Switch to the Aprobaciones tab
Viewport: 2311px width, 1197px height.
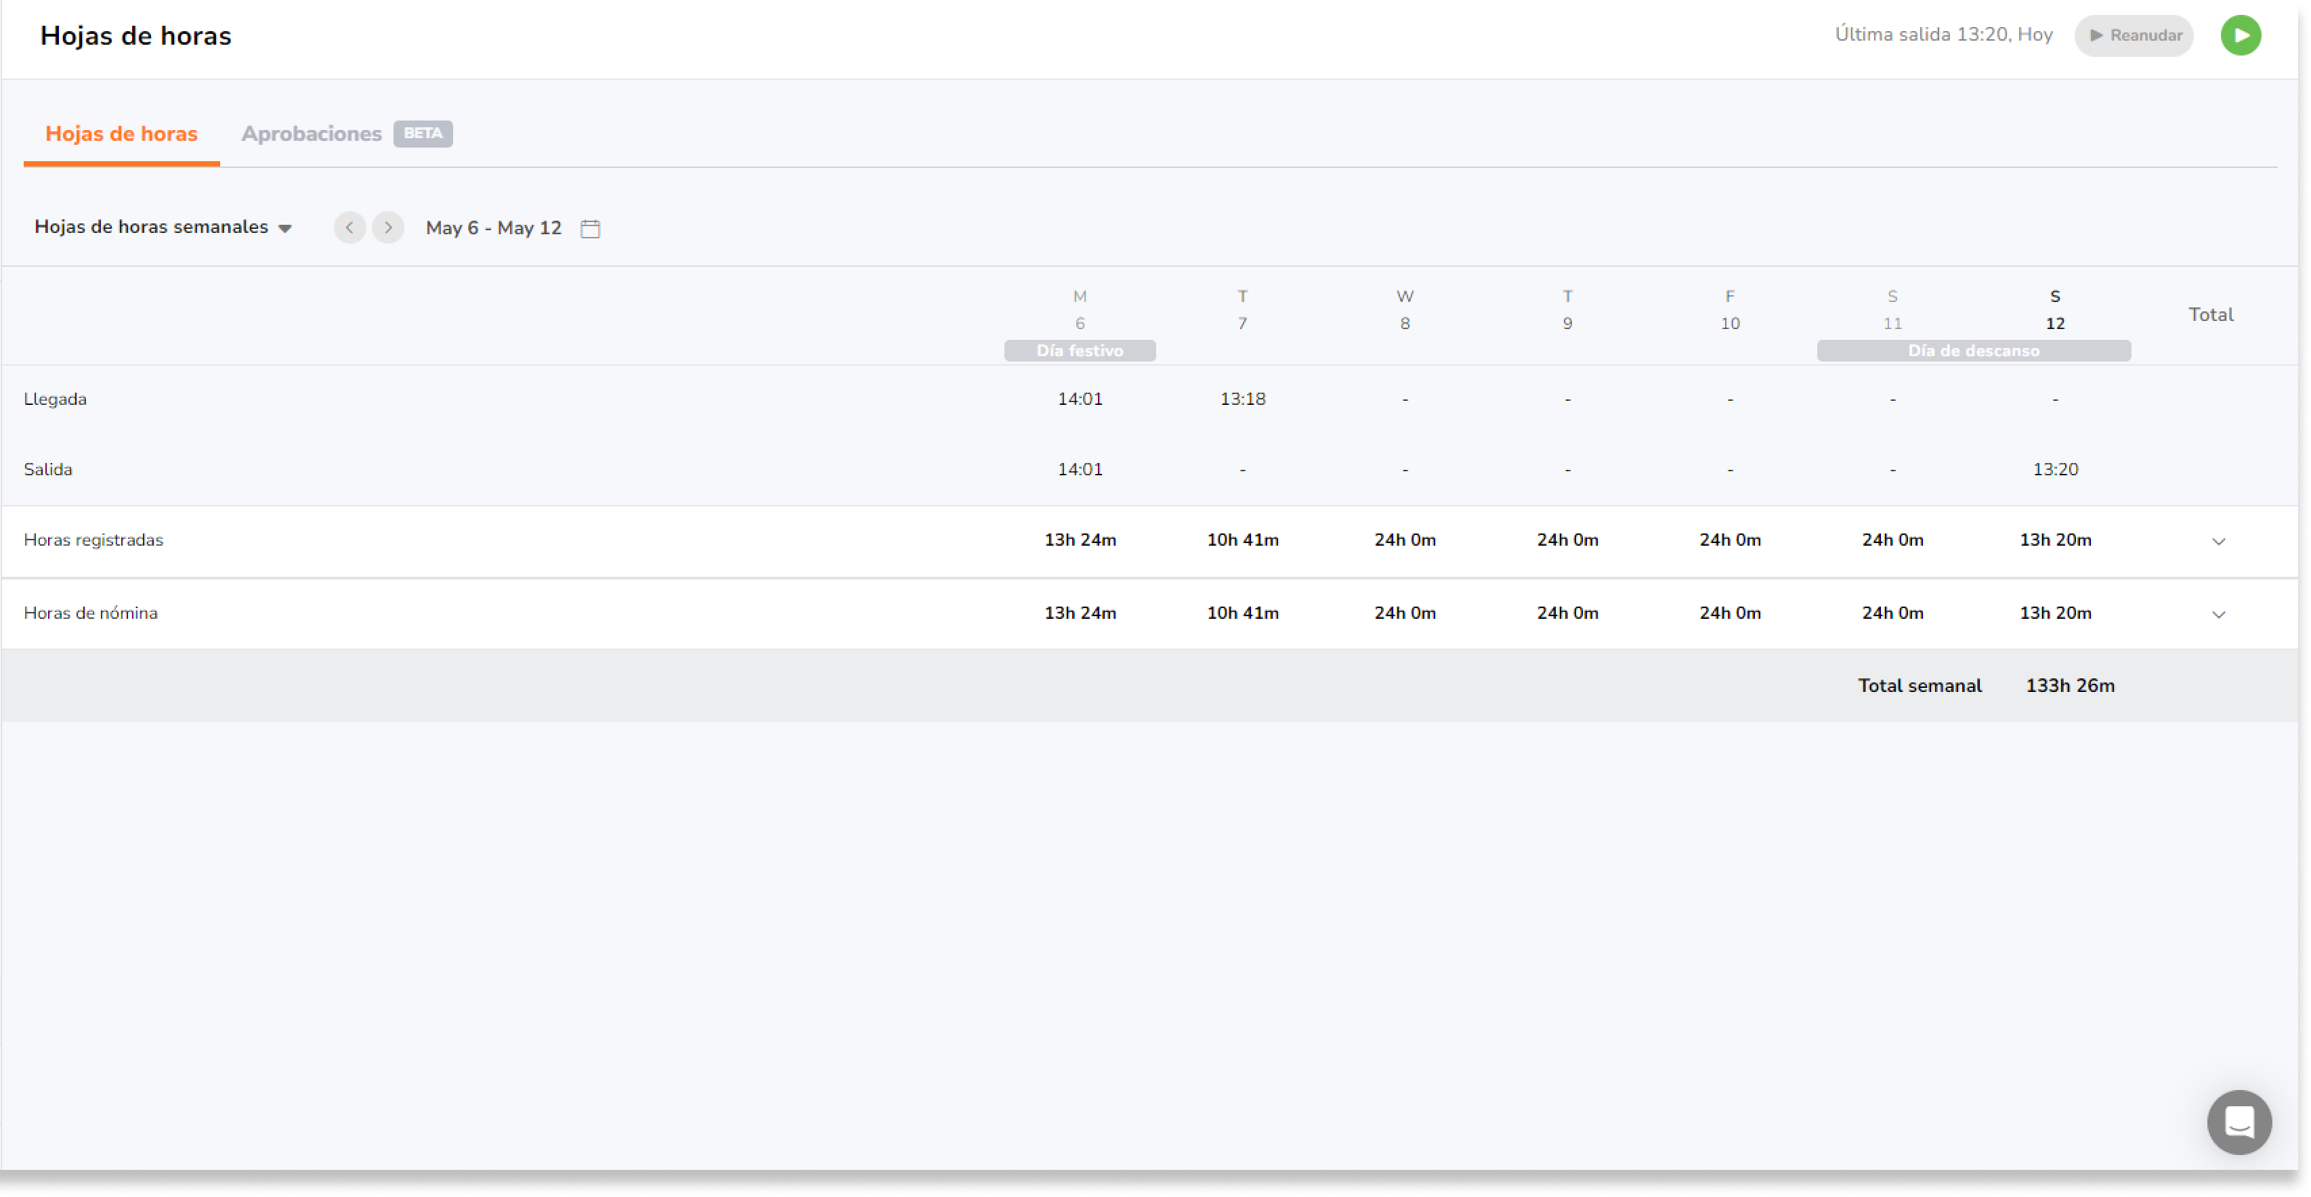point(312,133)
